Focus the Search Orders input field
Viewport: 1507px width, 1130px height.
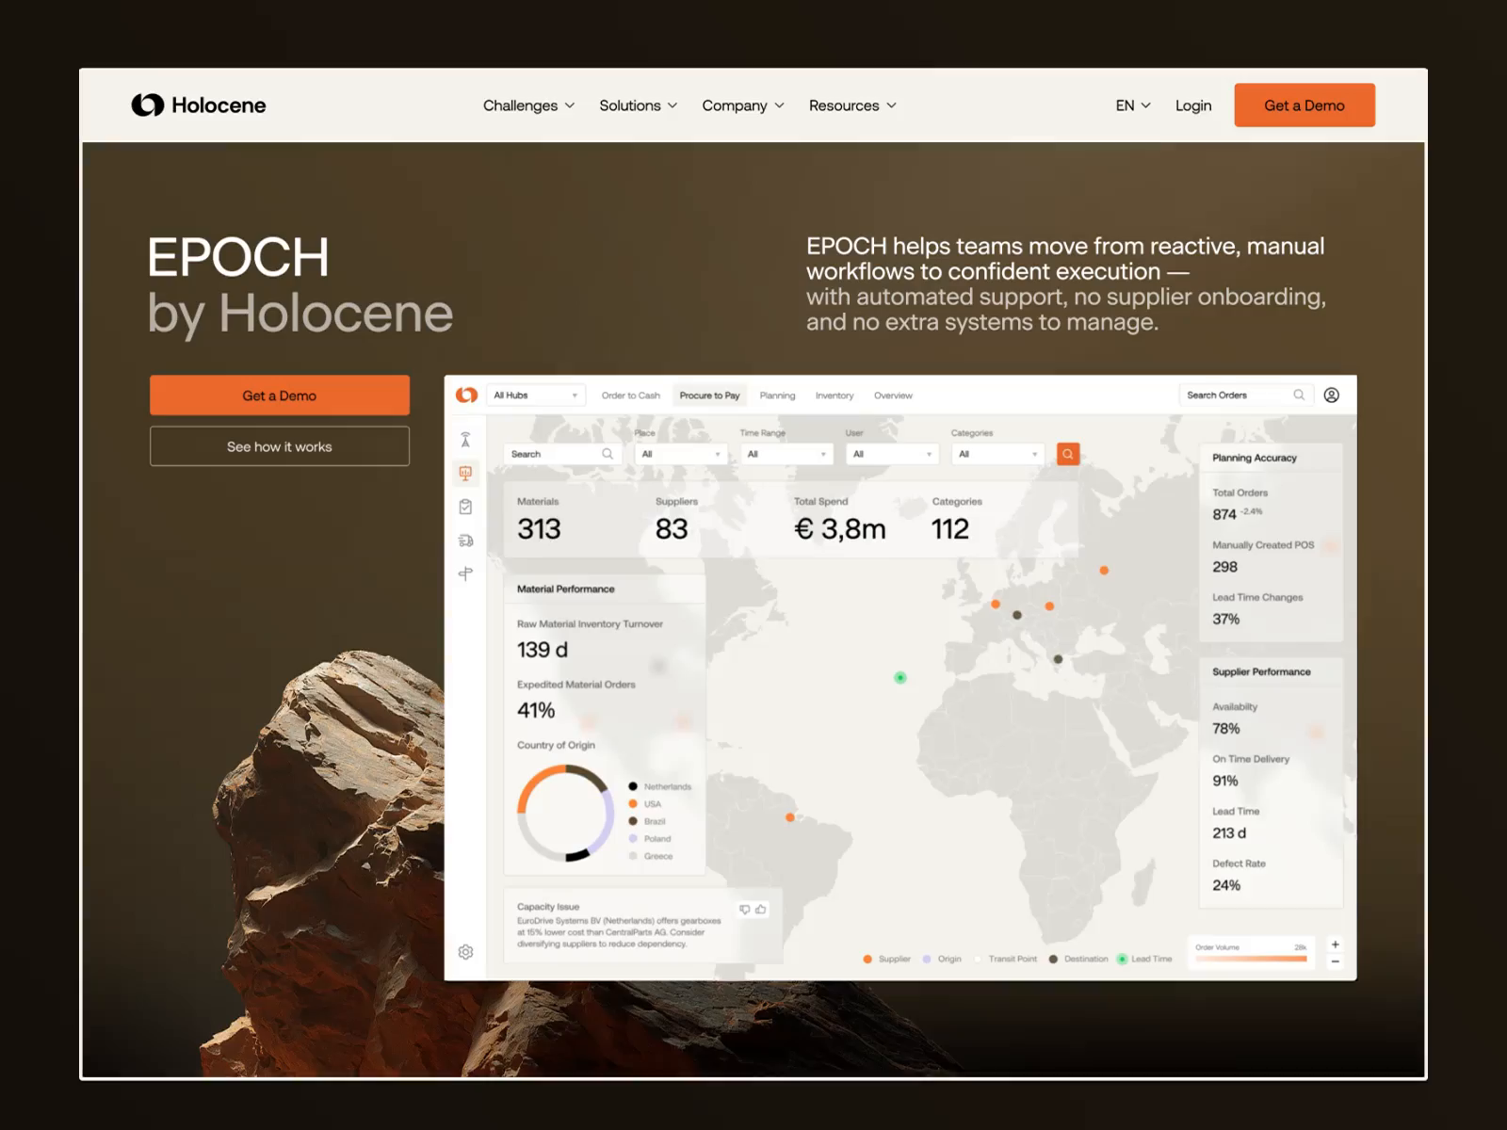[1244, 395]
